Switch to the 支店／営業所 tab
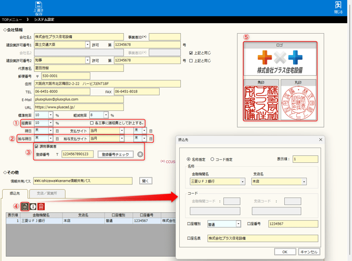 pyautogui.click(x=47, y=194)
